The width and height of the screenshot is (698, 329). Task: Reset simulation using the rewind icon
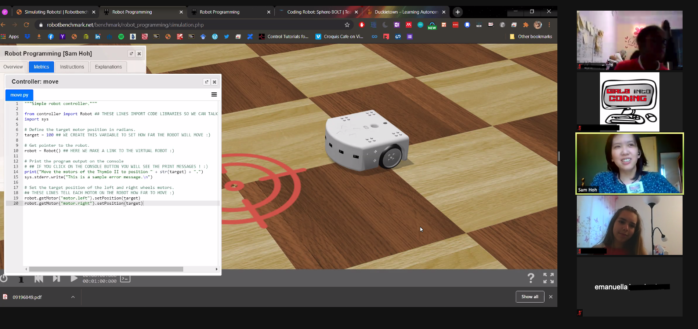click(39, 279)
